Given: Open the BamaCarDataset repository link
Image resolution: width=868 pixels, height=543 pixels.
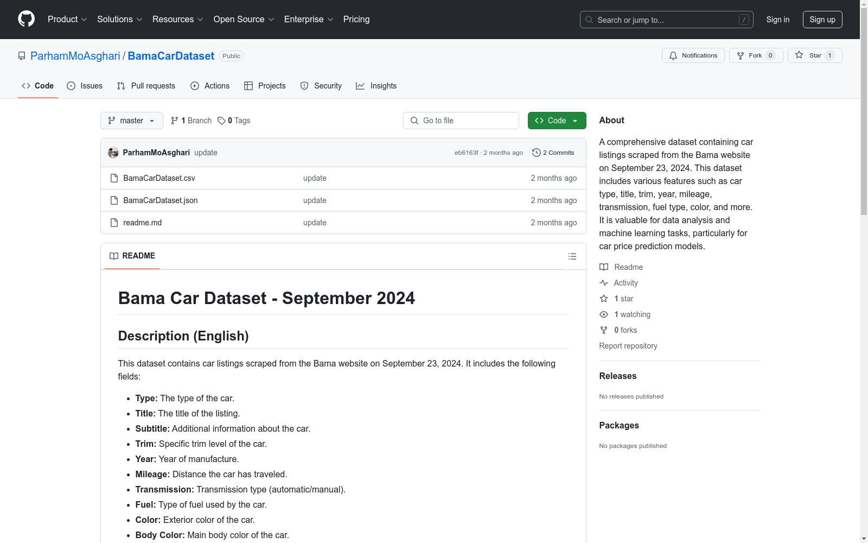Looking at the screenshot, I should click(x=171, y=56).
